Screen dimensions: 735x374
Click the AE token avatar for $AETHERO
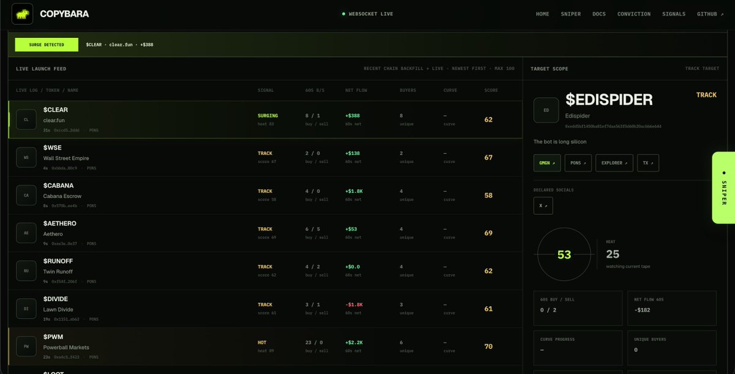pos(26,233)
